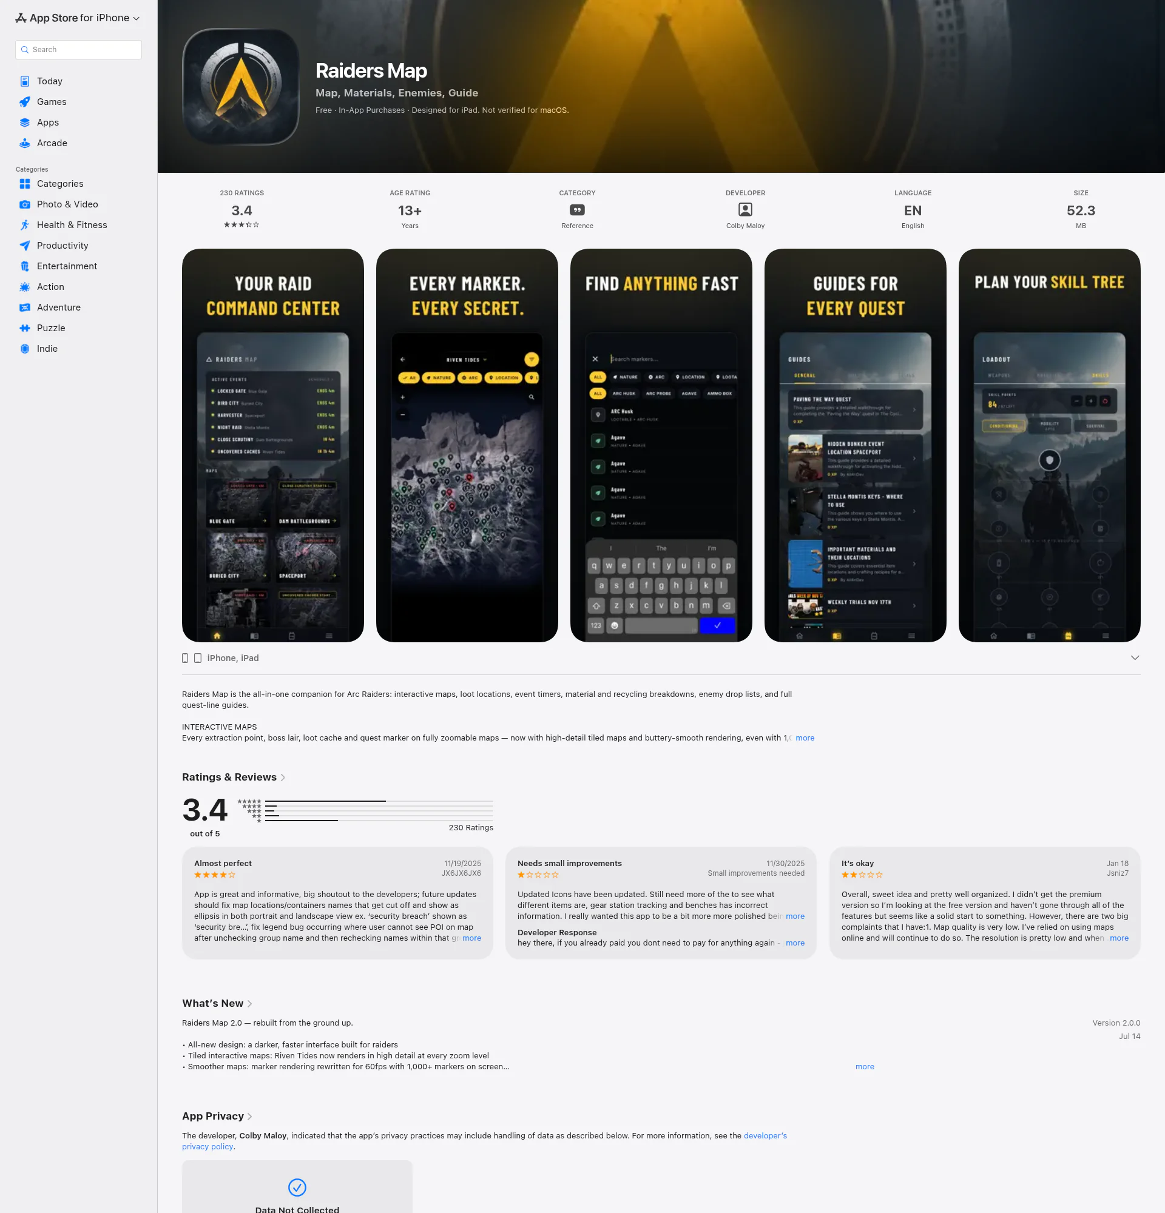The width and height of the screenshot is (1165, 1213).
Task: Show more of What's New notes
Action: click(x=864, y=1067)
